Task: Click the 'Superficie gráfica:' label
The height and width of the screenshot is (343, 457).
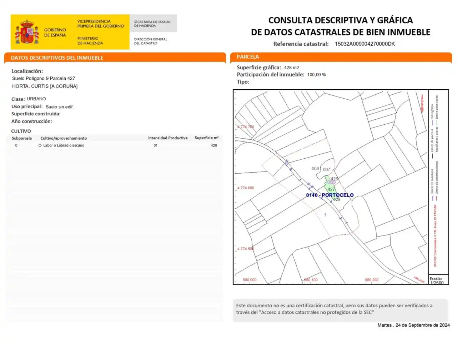Action: [259, 68]
